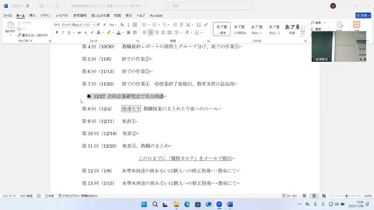This screenshot has height=210, width=374.
Task: Toggle bold formatting in Font group
Action: pos(57,33)
